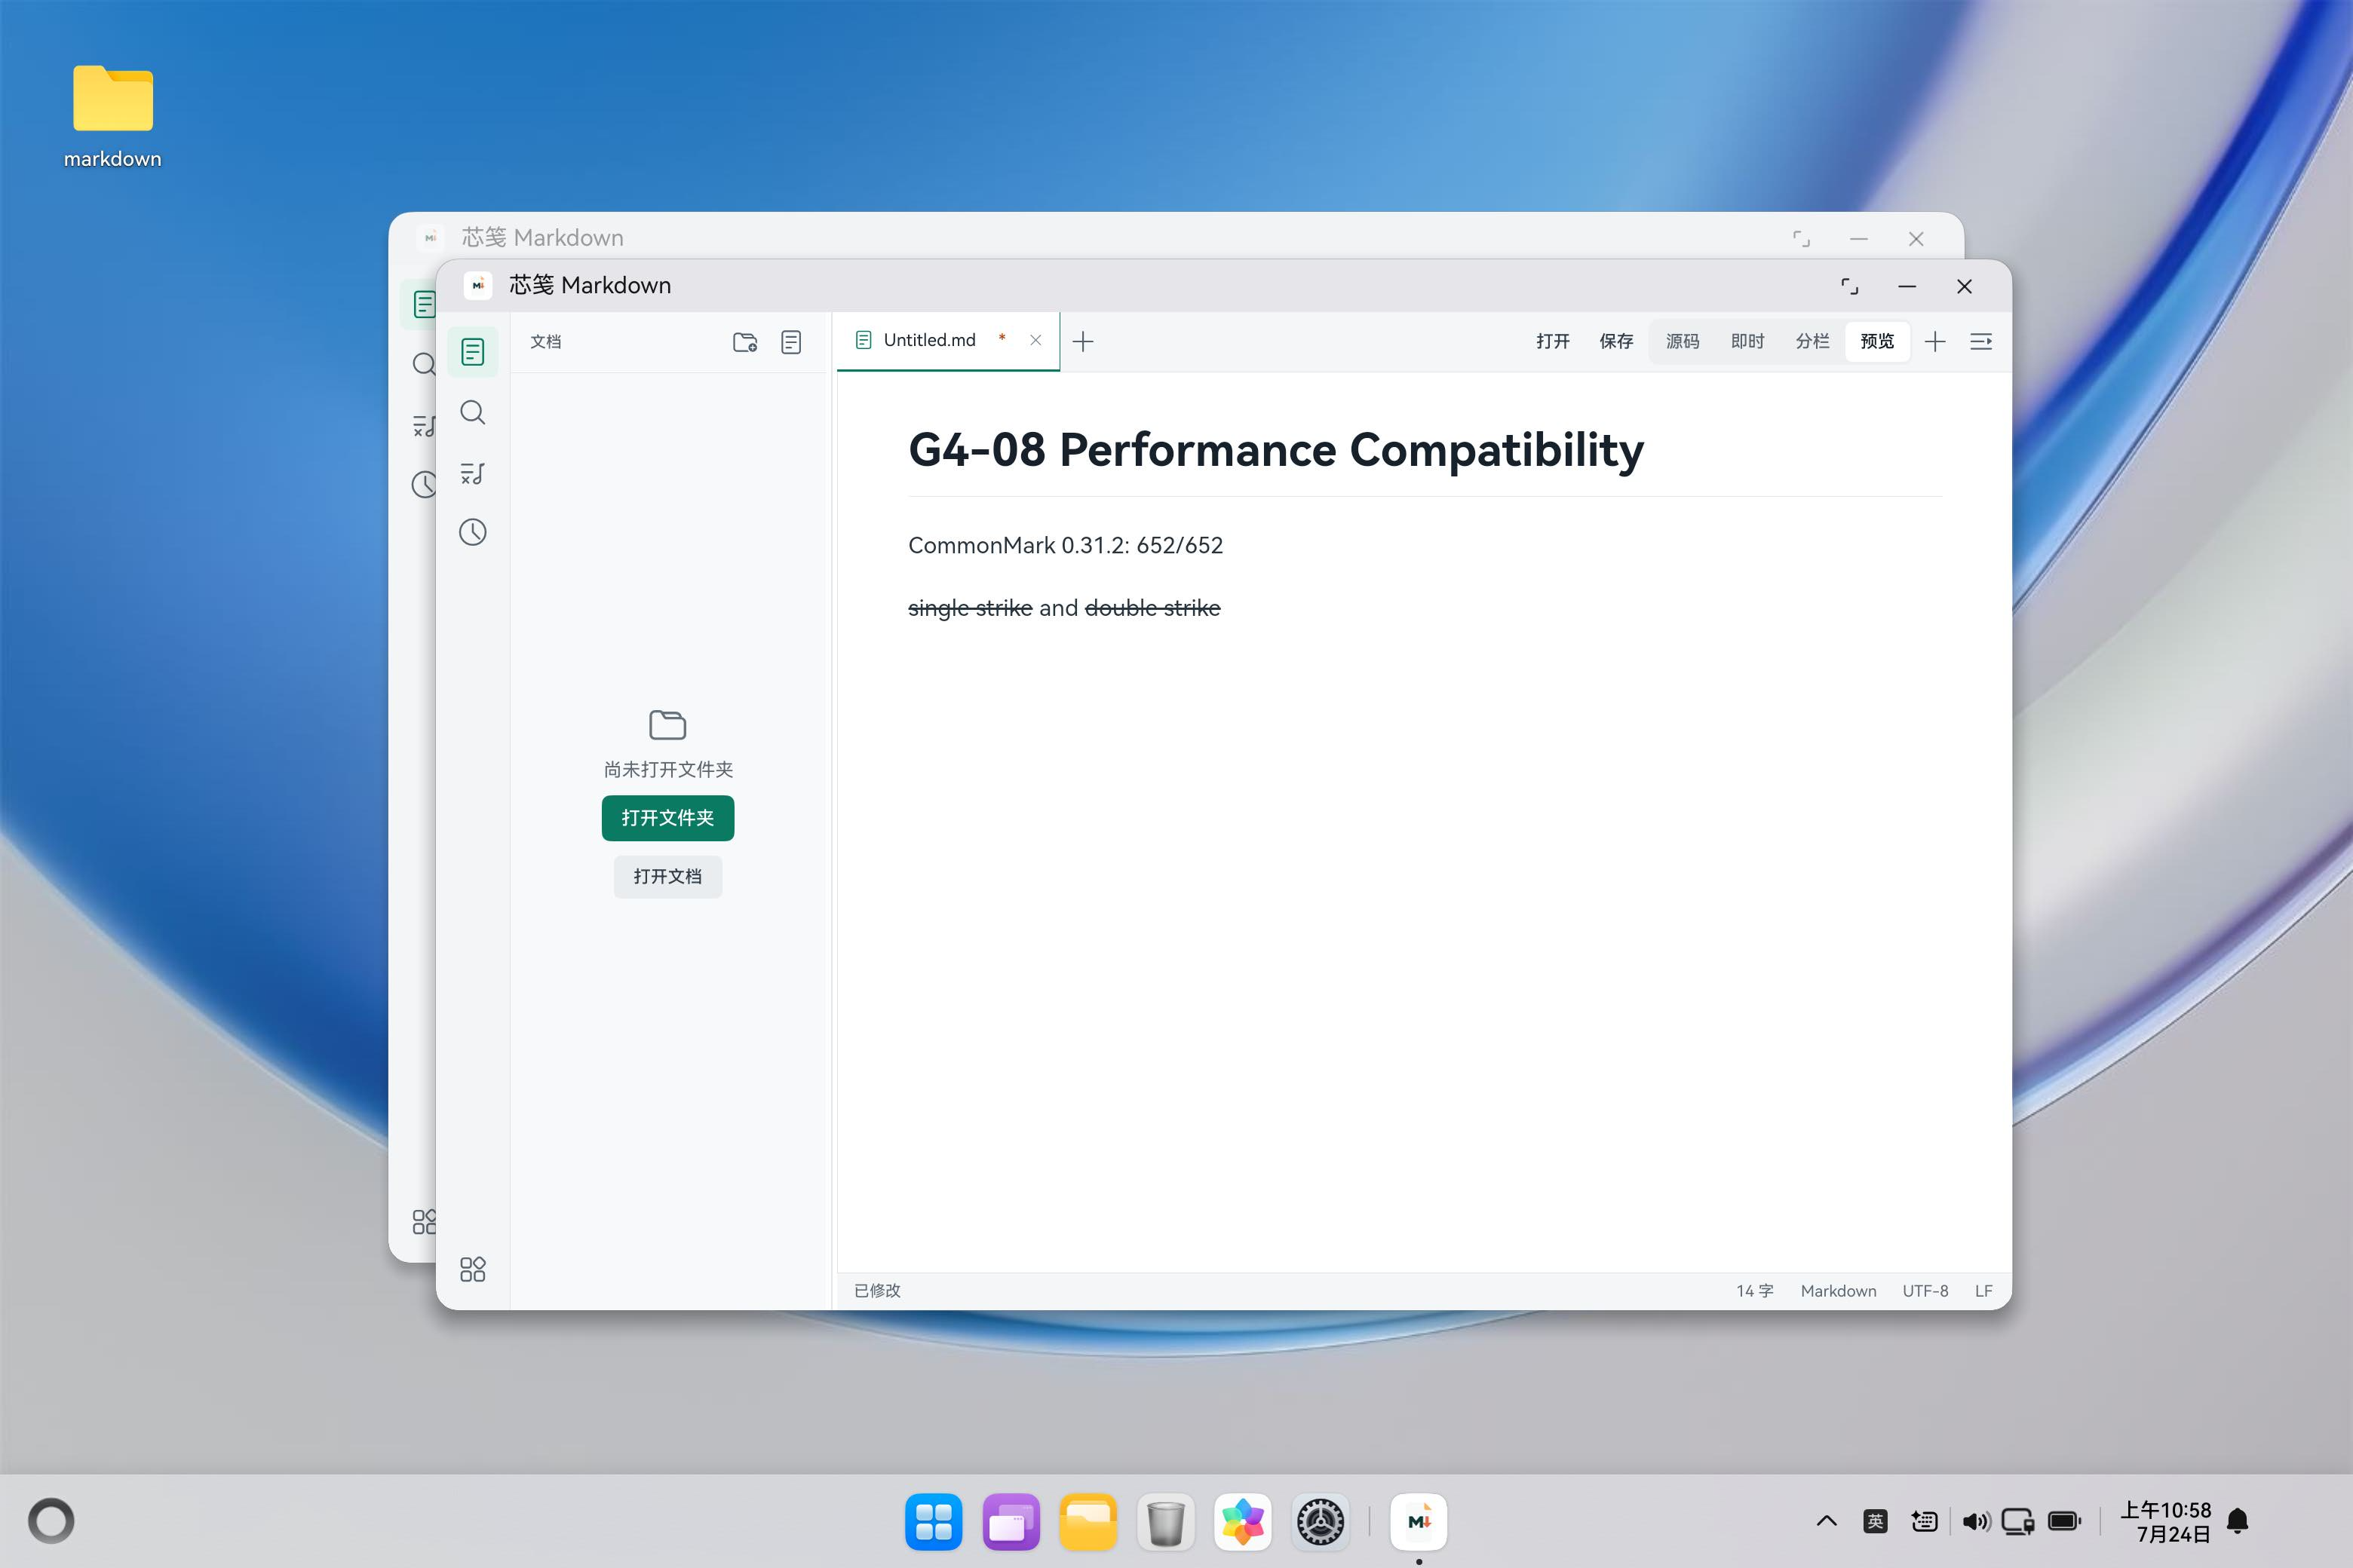Open the extensions grid icon at the sidebar bottom
The image size is (2353, 1568).
pyautogui.click(x=472, y=1269)
